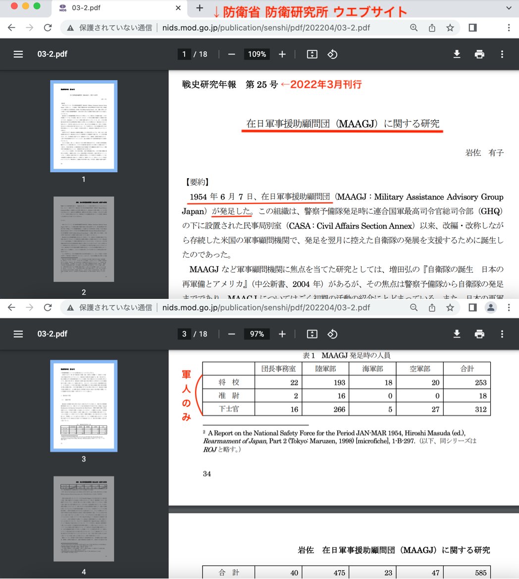Click the 下士官 row label
The width and height of the screenshot is (519, 579).
[229, 409]
